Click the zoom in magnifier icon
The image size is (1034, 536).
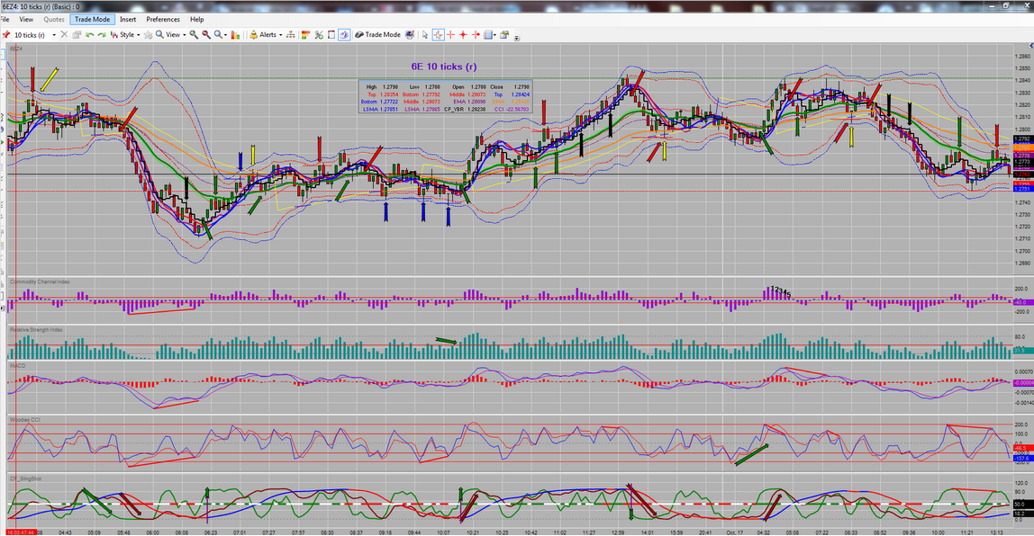(194, 35)
